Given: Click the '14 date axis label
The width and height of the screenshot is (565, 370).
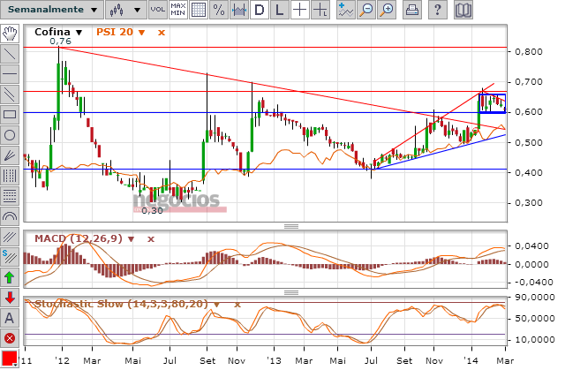Looking at the screenshot, I should click(471, 360).
